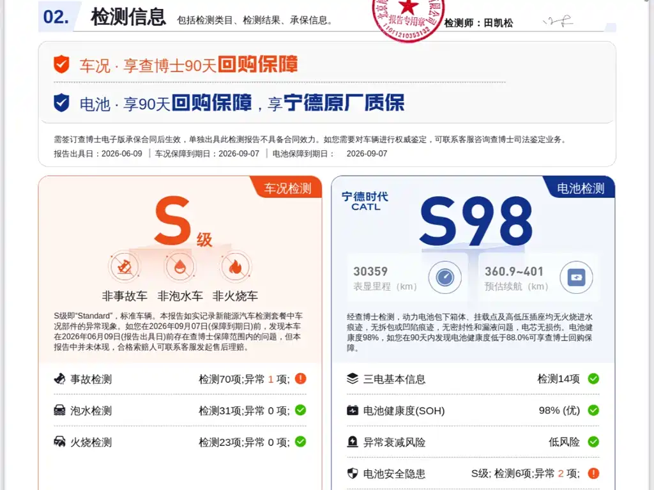654x490 pixels.
Task: Select the 非事故车 crossed-out car icon
Action: pyautogui.click(x=125, y=266)
